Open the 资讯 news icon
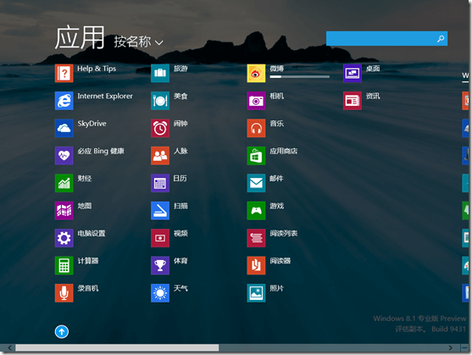Screen dimensions: 472x355 (x=353, y=101)
